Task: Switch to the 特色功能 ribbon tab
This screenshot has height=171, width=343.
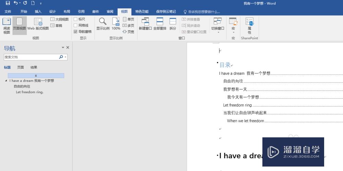Action: [x=142, y=12]
